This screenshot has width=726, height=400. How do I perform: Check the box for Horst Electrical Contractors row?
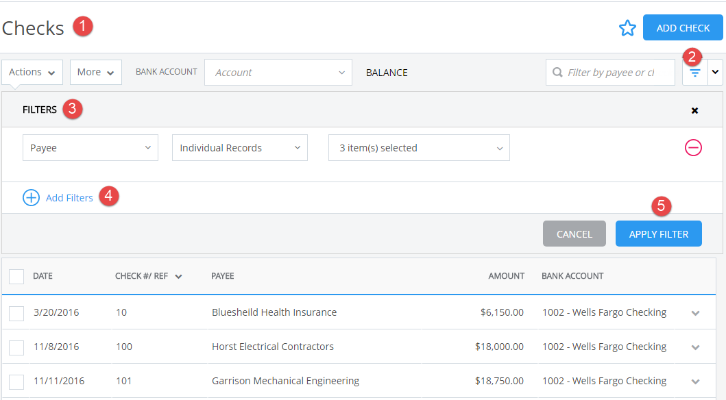pyautogui.click(x=16, y=347)
